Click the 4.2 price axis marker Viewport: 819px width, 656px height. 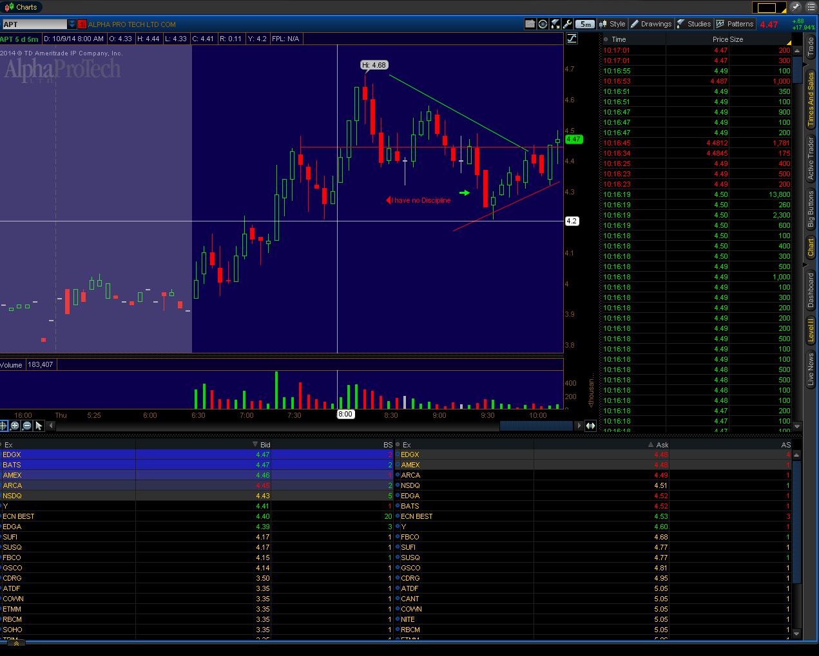[x=572, y=221]
